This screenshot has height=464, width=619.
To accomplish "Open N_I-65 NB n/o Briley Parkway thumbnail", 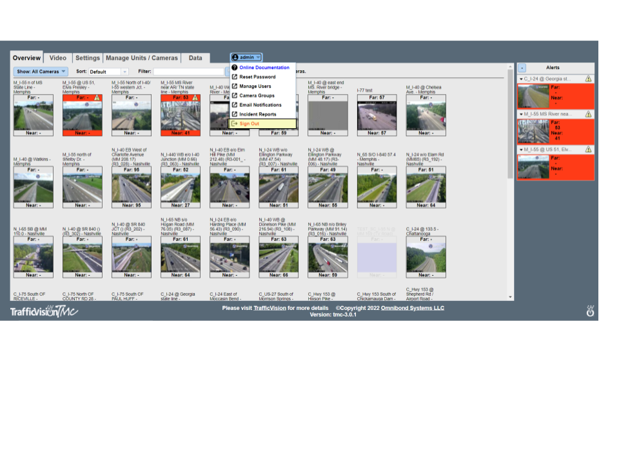I will click(x=328, y=257).
